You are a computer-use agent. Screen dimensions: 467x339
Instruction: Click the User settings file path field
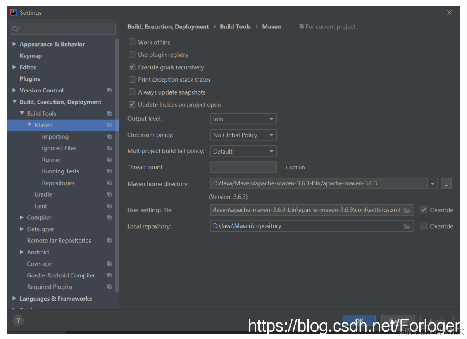pyautogui.click(x=312, y=210)
